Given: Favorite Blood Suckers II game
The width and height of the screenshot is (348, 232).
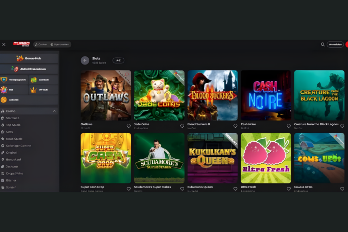Looking at the screenshot, I should click(x=235, y=126).
